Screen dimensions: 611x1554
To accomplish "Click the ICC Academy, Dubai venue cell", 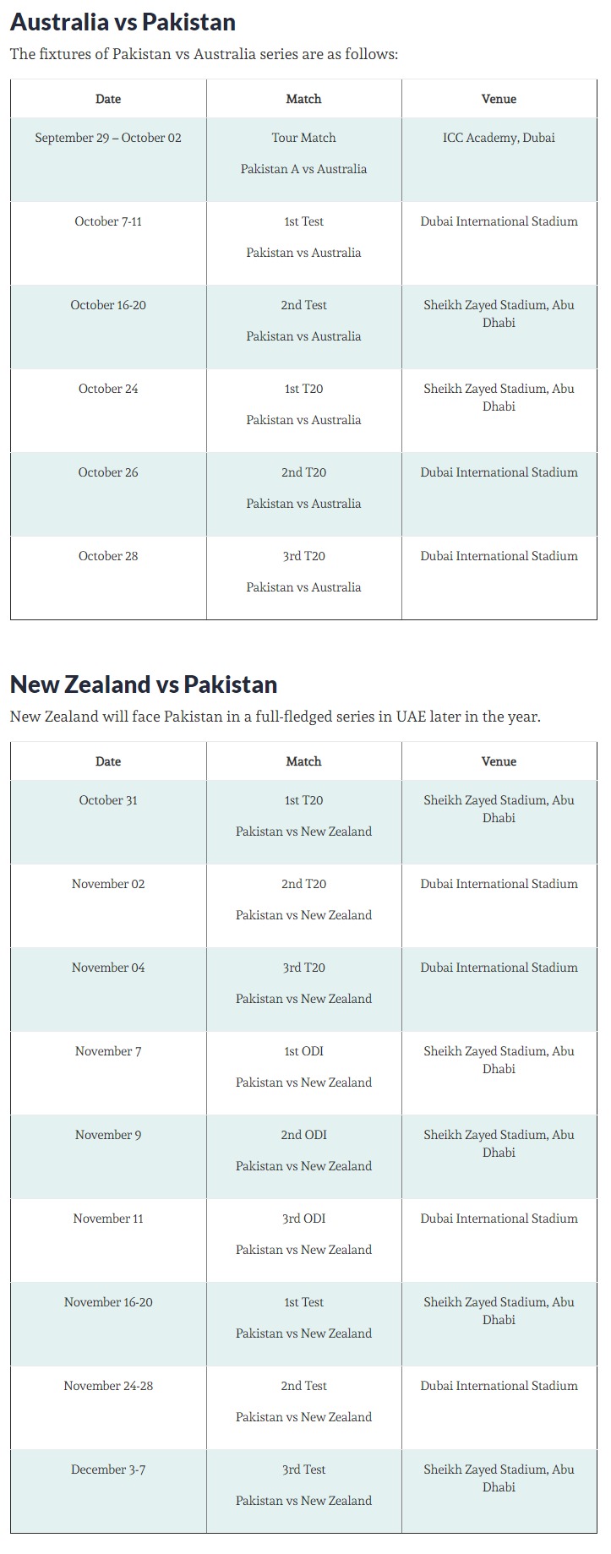I will click(x=499, y=138).
